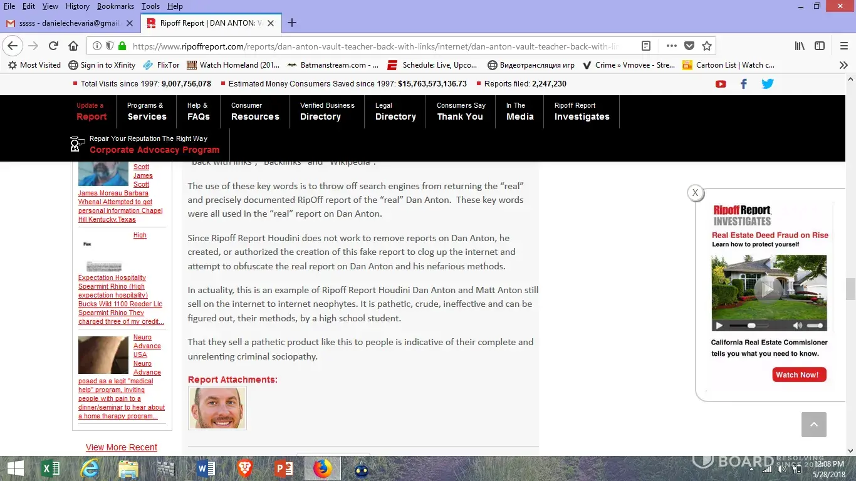Open the Most Visited bookmarks folder
This screenshot has height=481, width=856.
pyautogui.click(x=34, y=65)
